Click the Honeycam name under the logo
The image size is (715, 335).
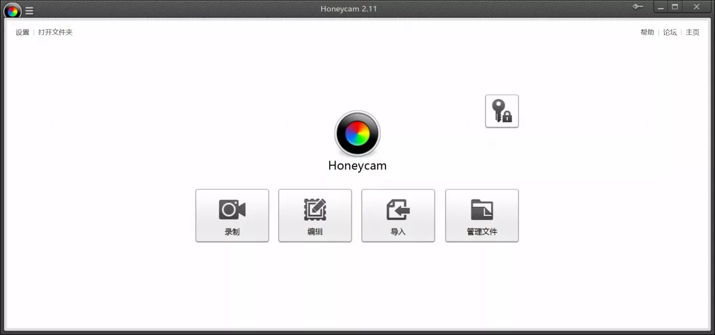click(x=358, y=166)
